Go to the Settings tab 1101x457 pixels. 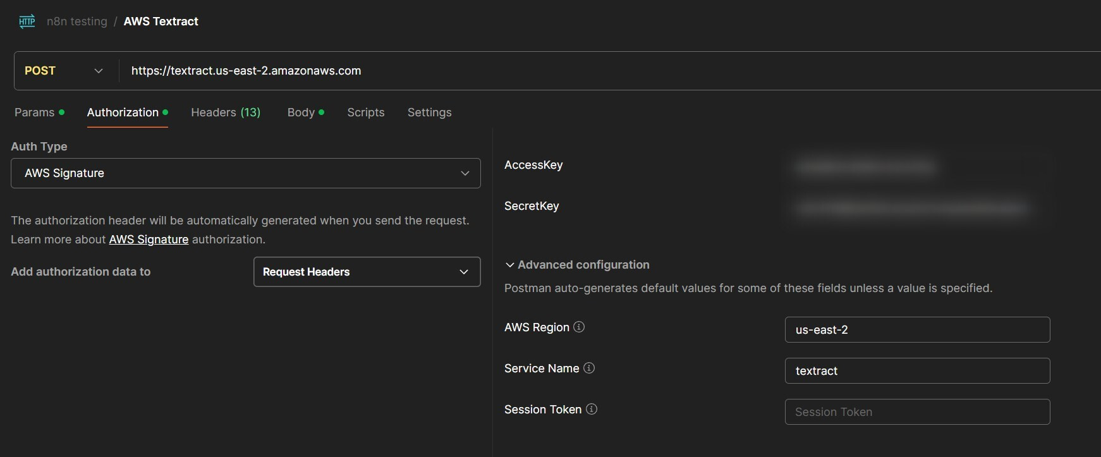point(430,113)
